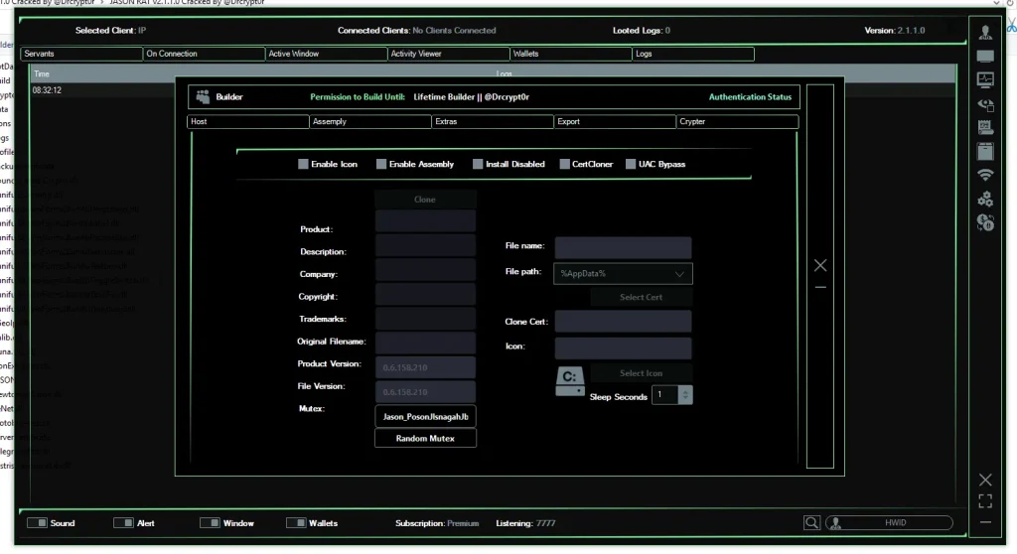The height and width of the screenshot is (554, 1017).
Task: Adjust the Sleep Seconds spinner arrows
Action: point(685,395)
